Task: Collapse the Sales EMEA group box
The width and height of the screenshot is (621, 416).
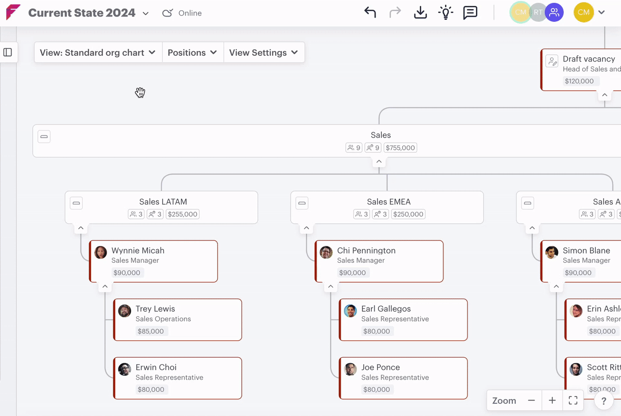Action: (302, 203)
